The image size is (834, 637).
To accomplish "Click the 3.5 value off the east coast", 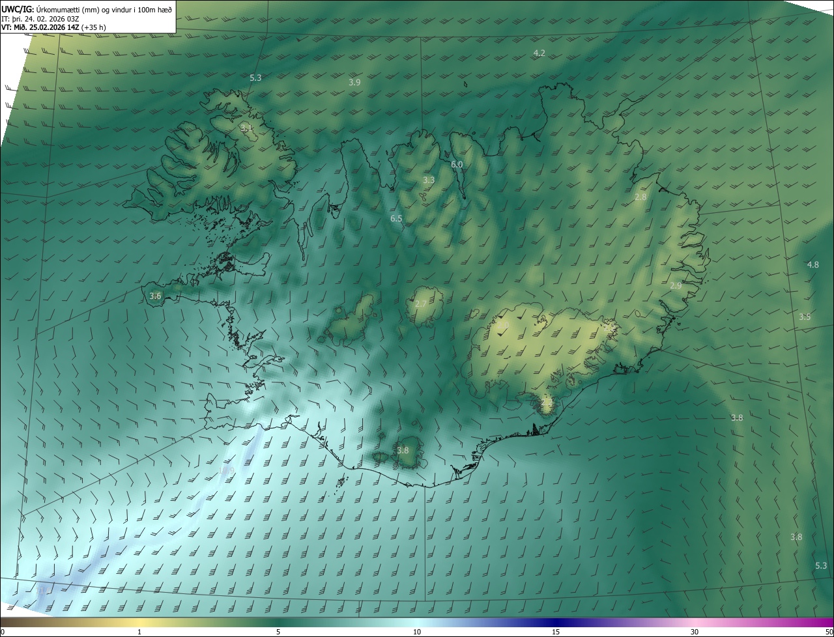I will pyautogui.click(x=805, y=317).
